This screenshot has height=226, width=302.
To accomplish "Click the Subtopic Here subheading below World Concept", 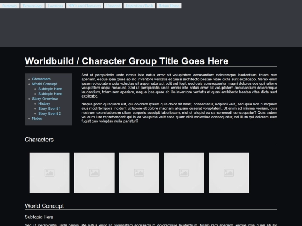I will pos(39,217).
